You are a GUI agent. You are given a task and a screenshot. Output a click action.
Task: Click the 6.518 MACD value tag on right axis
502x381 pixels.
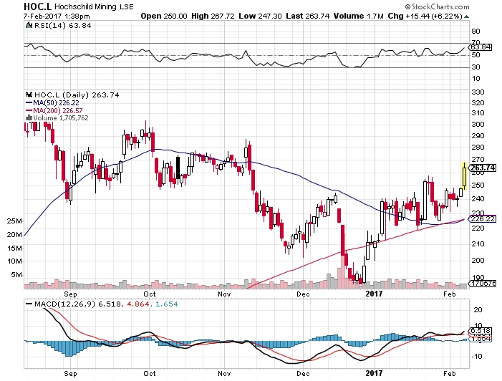tap(480, 330)
